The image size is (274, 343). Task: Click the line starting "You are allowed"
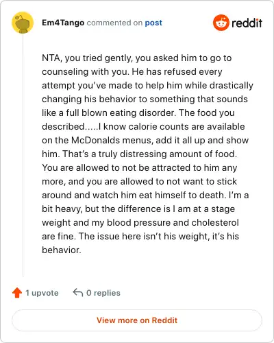[x=140, y=167]
